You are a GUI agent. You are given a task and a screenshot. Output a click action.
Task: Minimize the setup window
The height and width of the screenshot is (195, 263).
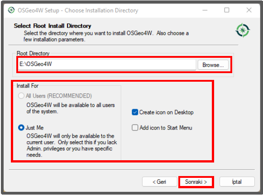pyautogui.click(x=205, y=10)
